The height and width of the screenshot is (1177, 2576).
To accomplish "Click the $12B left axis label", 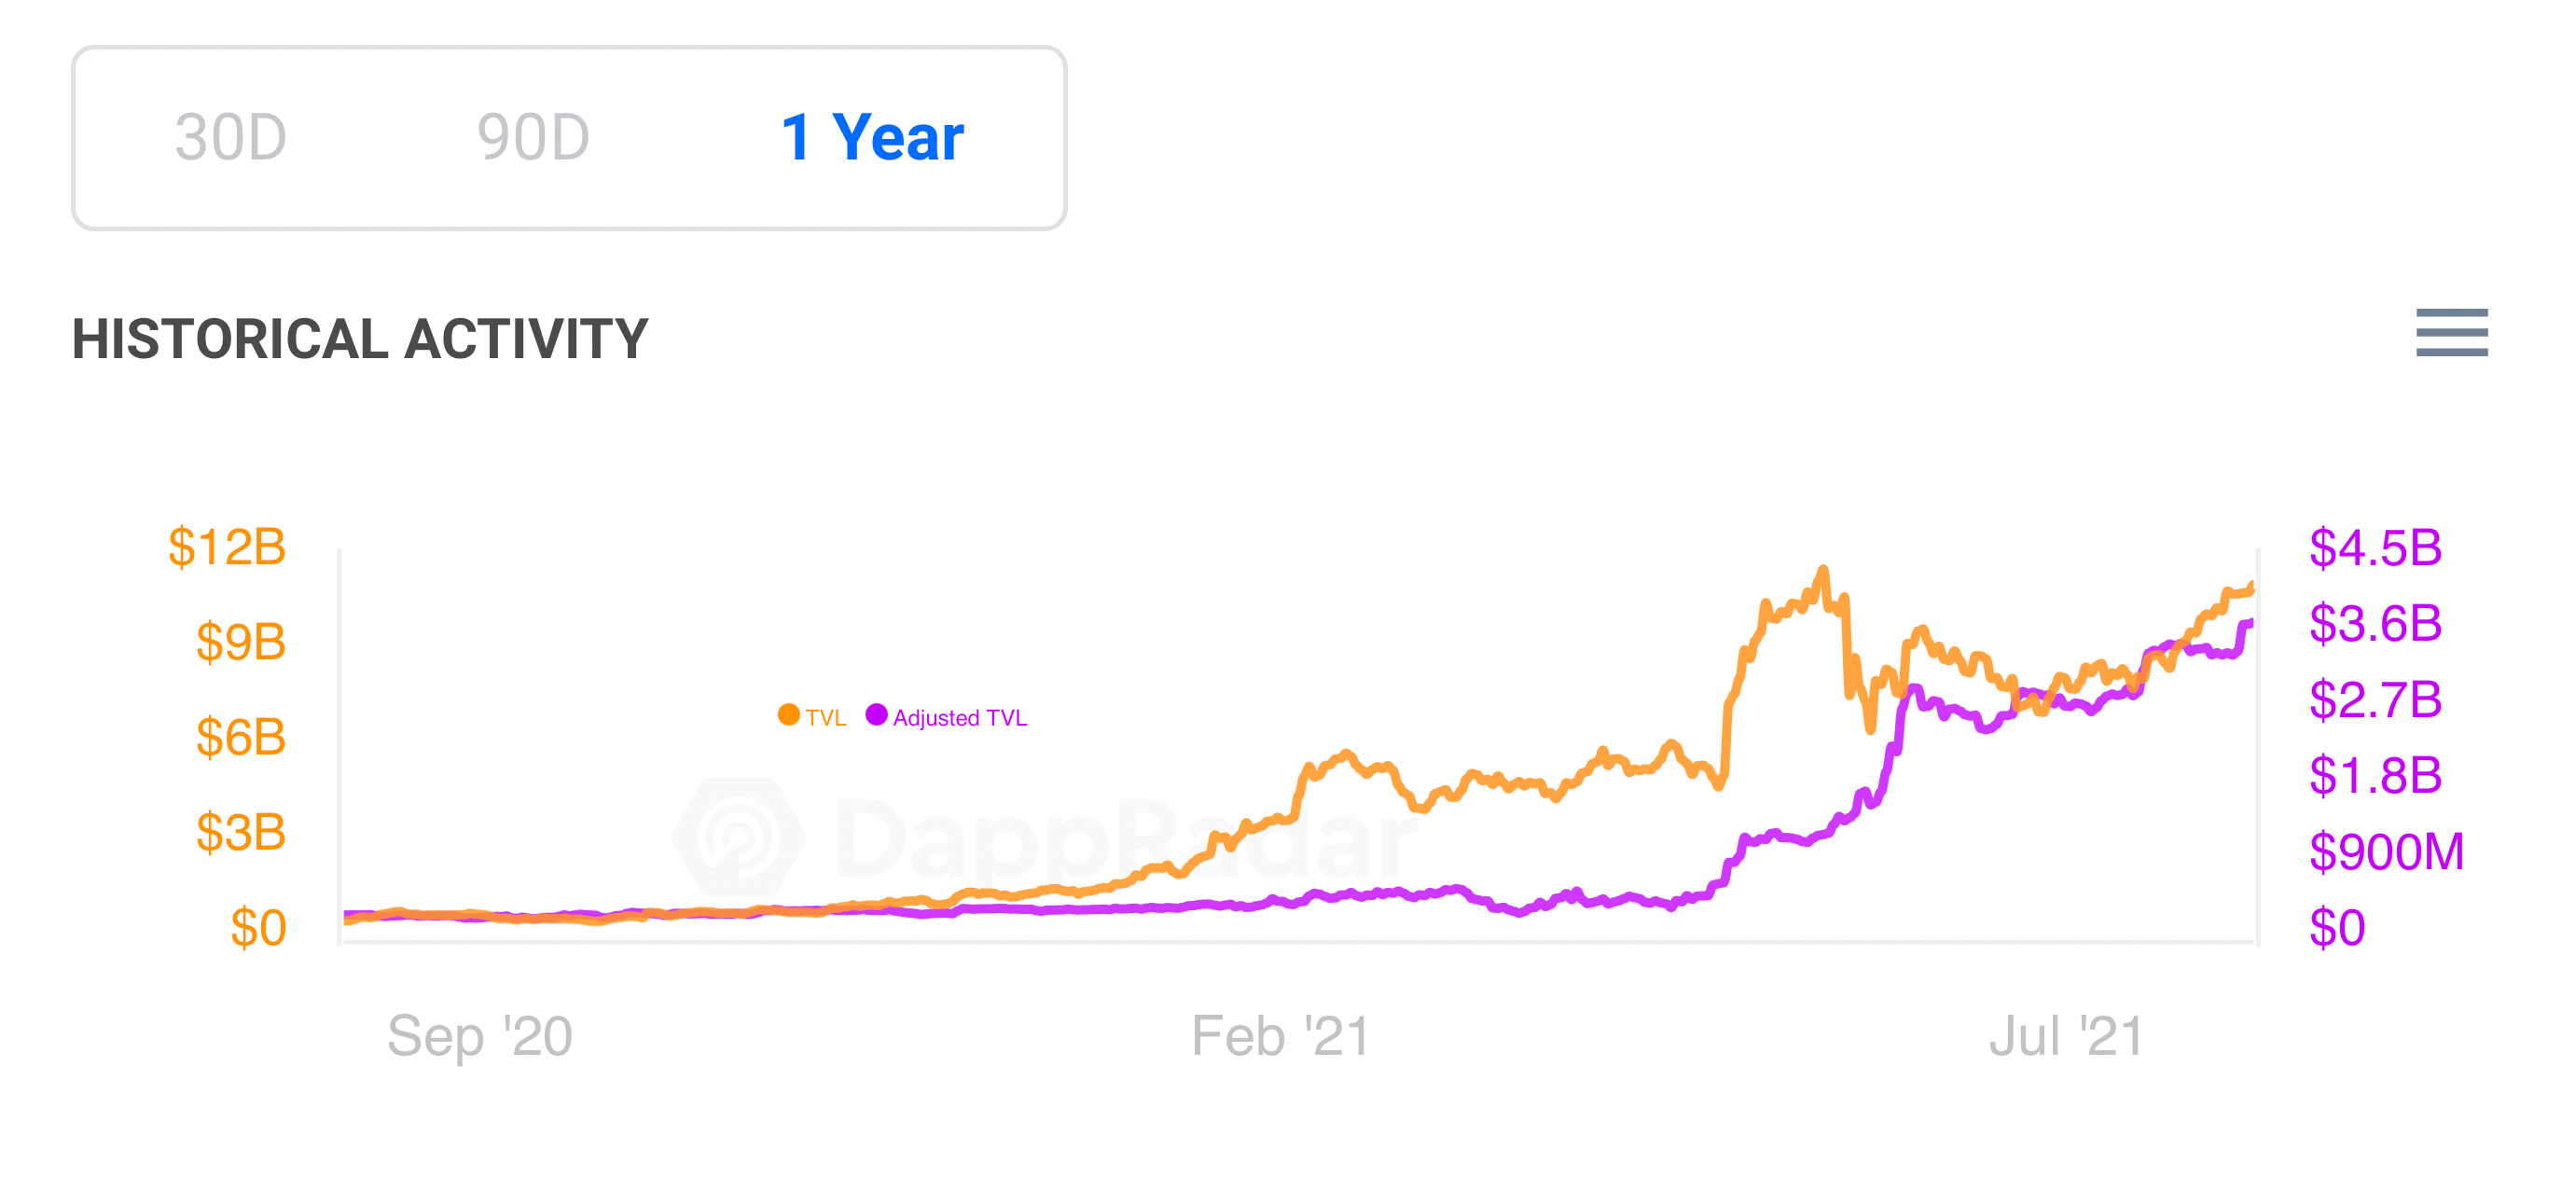I will coord(227,548).
